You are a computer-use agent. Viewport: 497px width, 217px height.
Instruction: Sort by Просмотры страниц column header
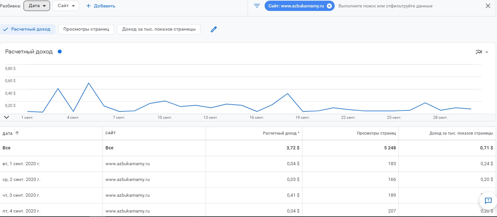tap(376, 133)
